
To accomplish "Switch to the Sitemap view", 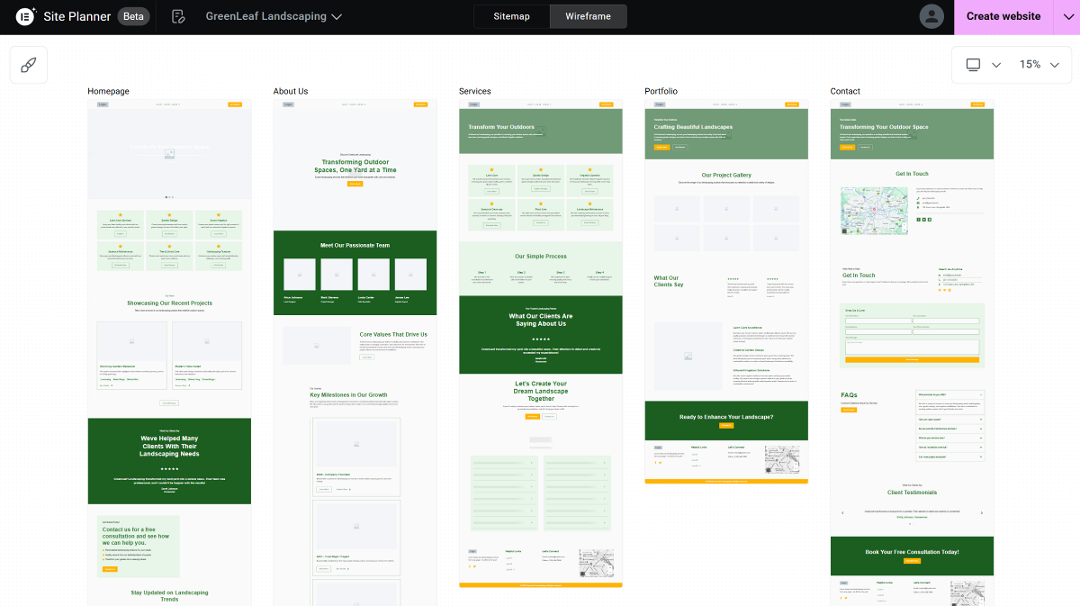I will coord(511,16).
